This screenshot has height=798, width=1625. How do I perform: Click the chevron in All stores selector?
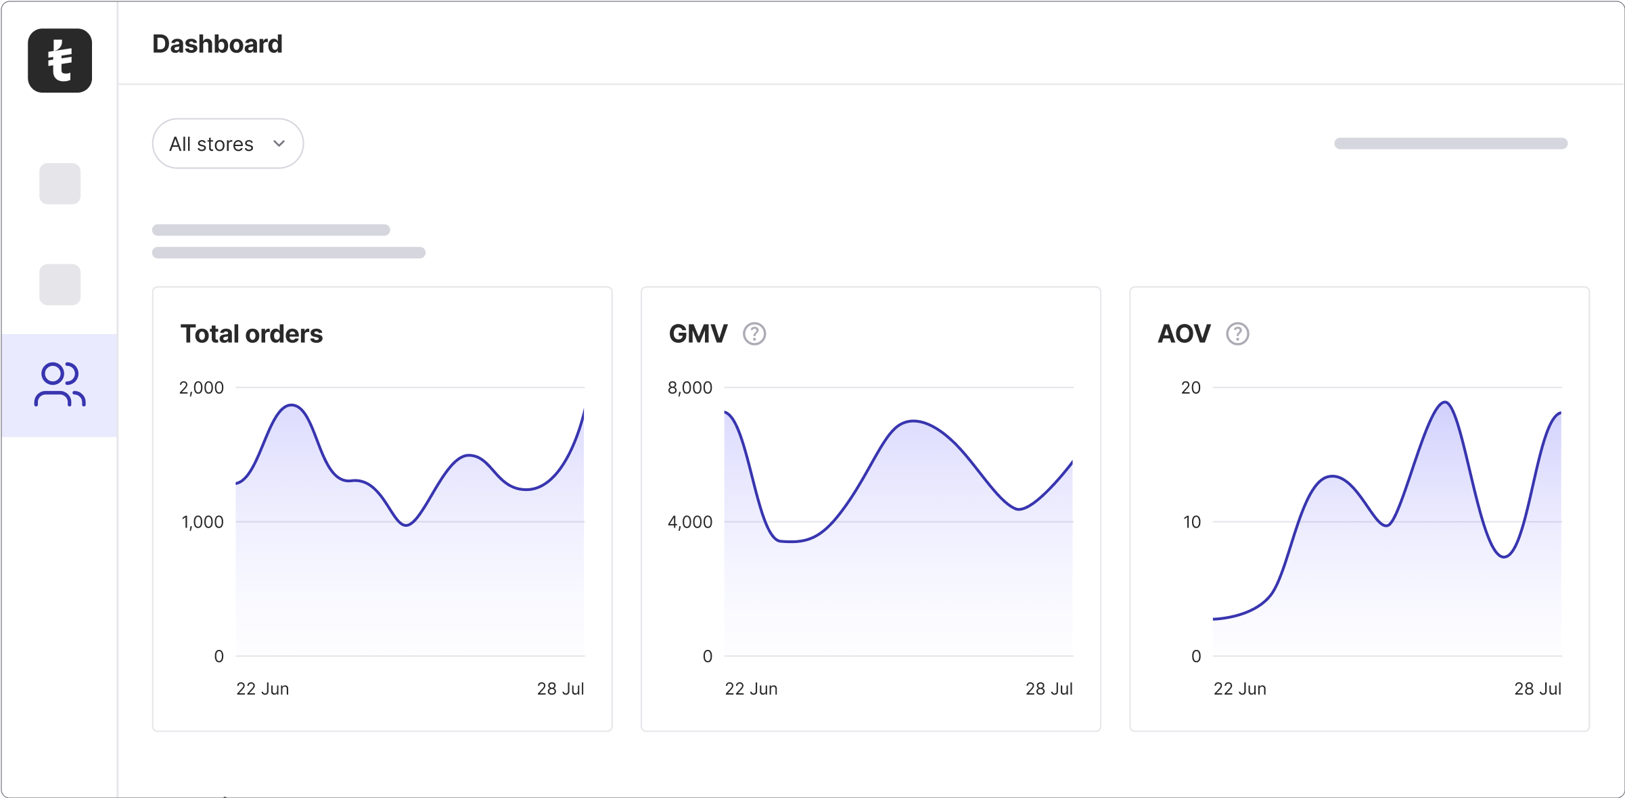tap(279, 143)
